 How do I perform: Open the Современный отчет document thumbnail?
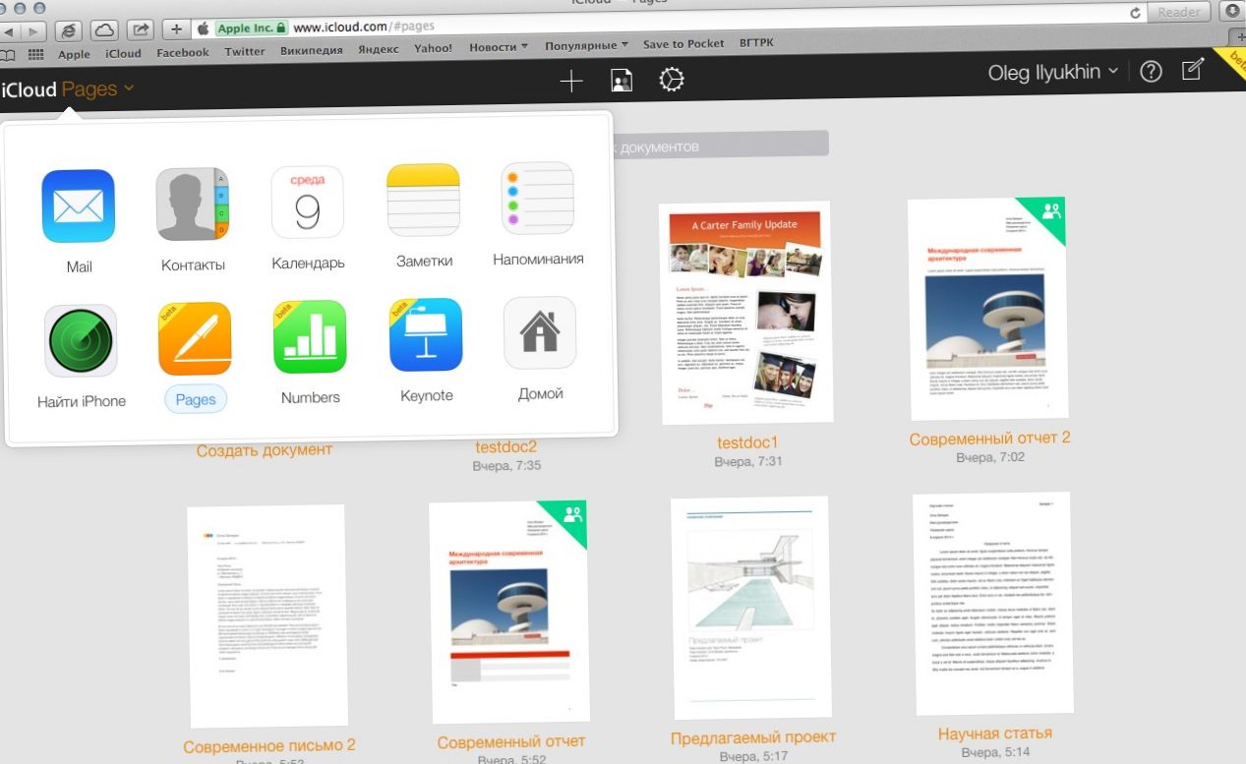pos(508,613)
